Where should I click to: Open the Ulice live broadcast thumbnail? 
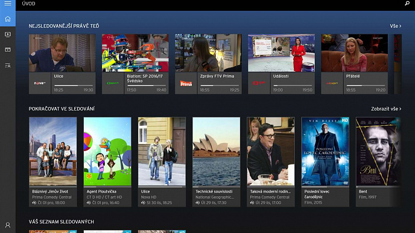tap(62, 53)
